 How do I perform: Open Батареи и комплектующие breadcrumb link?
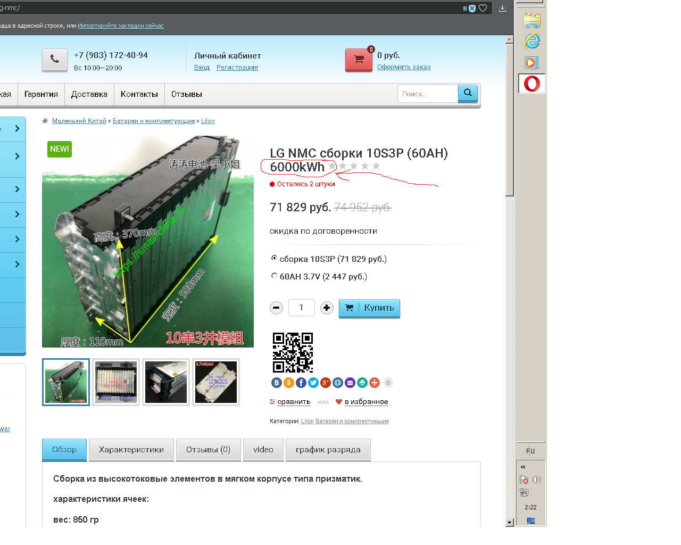(x=154, y=121)
